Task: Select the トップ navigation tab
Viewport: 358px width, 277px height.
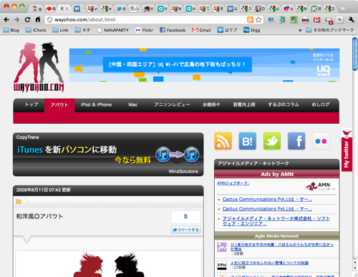Action: click(32, 105)
